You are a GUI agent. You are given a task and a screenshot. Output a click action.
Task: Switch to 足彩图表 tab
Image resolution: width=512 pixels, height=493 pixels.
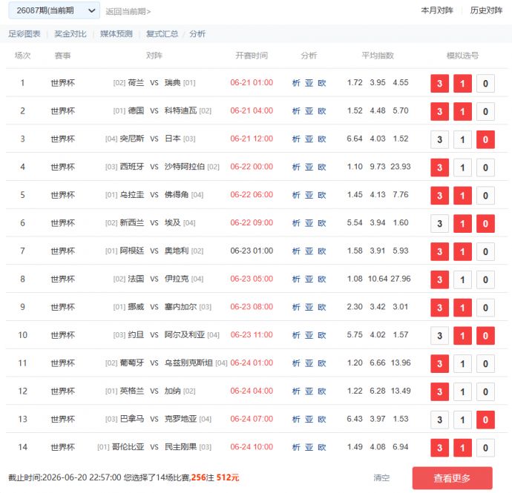coord(24,33)
